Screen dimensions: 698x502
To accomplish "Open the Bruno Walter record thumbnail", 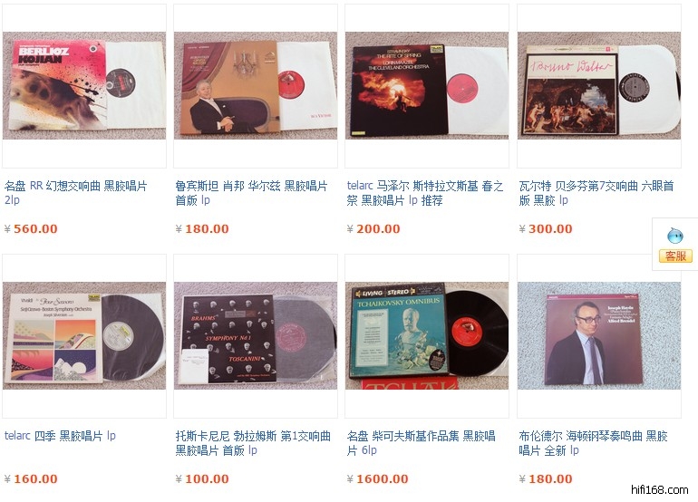I will point(599,85).
